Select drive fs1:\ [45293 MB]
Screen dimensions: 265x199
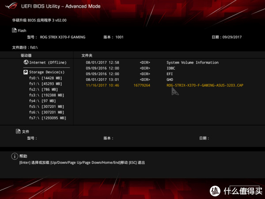point(45,84)
